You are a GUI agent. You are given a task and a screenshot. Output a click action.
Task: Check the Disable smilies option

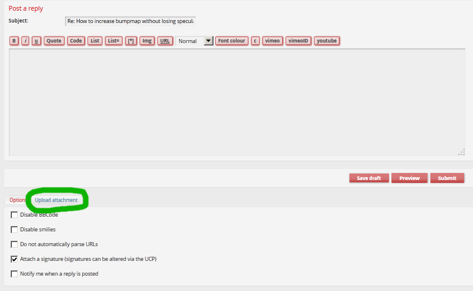click(x=14, y=230)
